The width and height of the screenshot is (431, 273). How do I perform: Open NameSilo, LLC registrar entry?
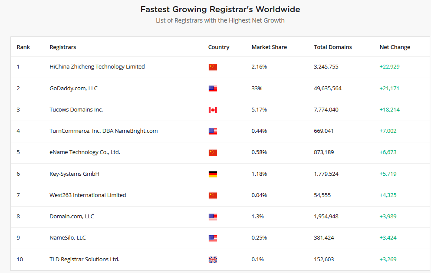68,237
